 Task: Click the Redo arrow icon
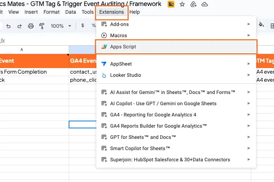click(x=19, y=26)
